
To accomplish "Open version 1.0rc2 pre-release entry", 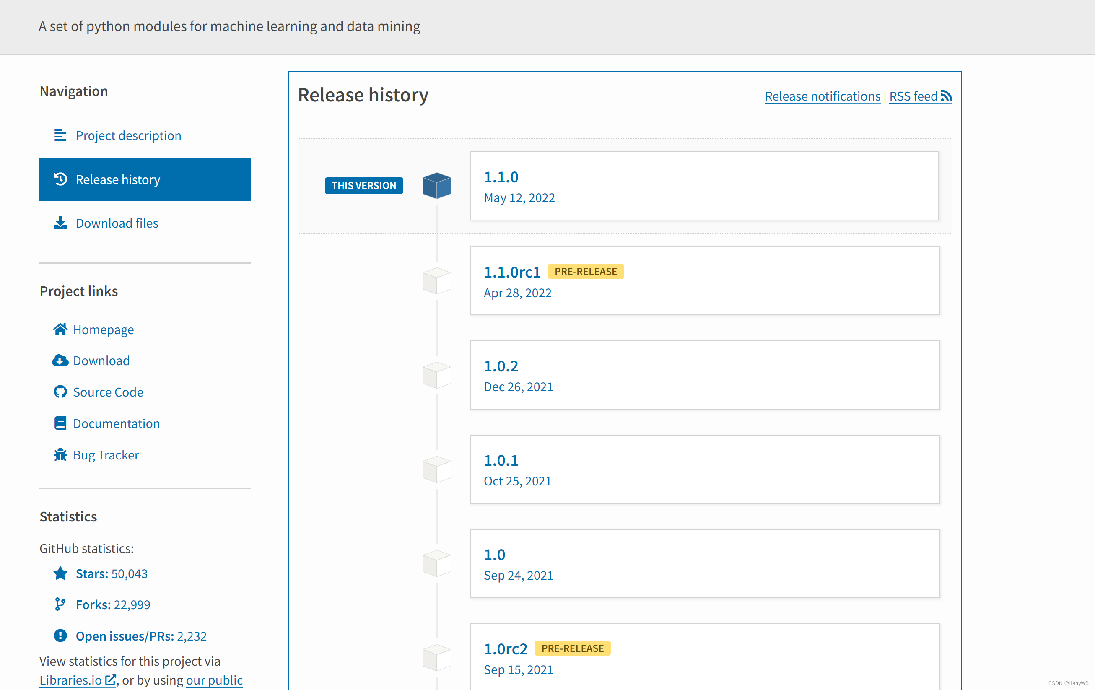I will [506, 649].
